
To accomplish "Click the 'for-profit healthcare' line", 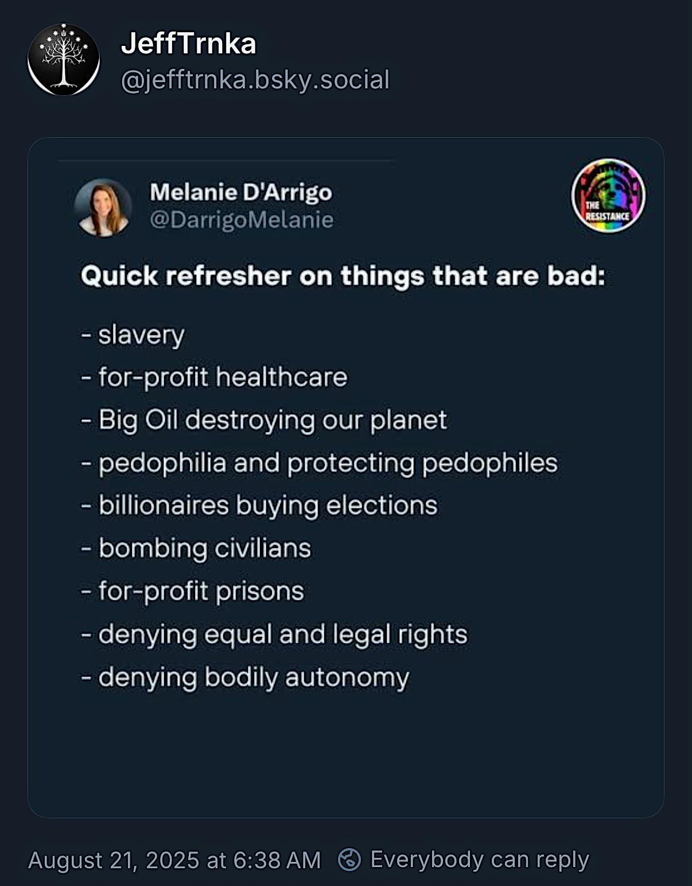I will pyautogui.click(x=215, y=378).
